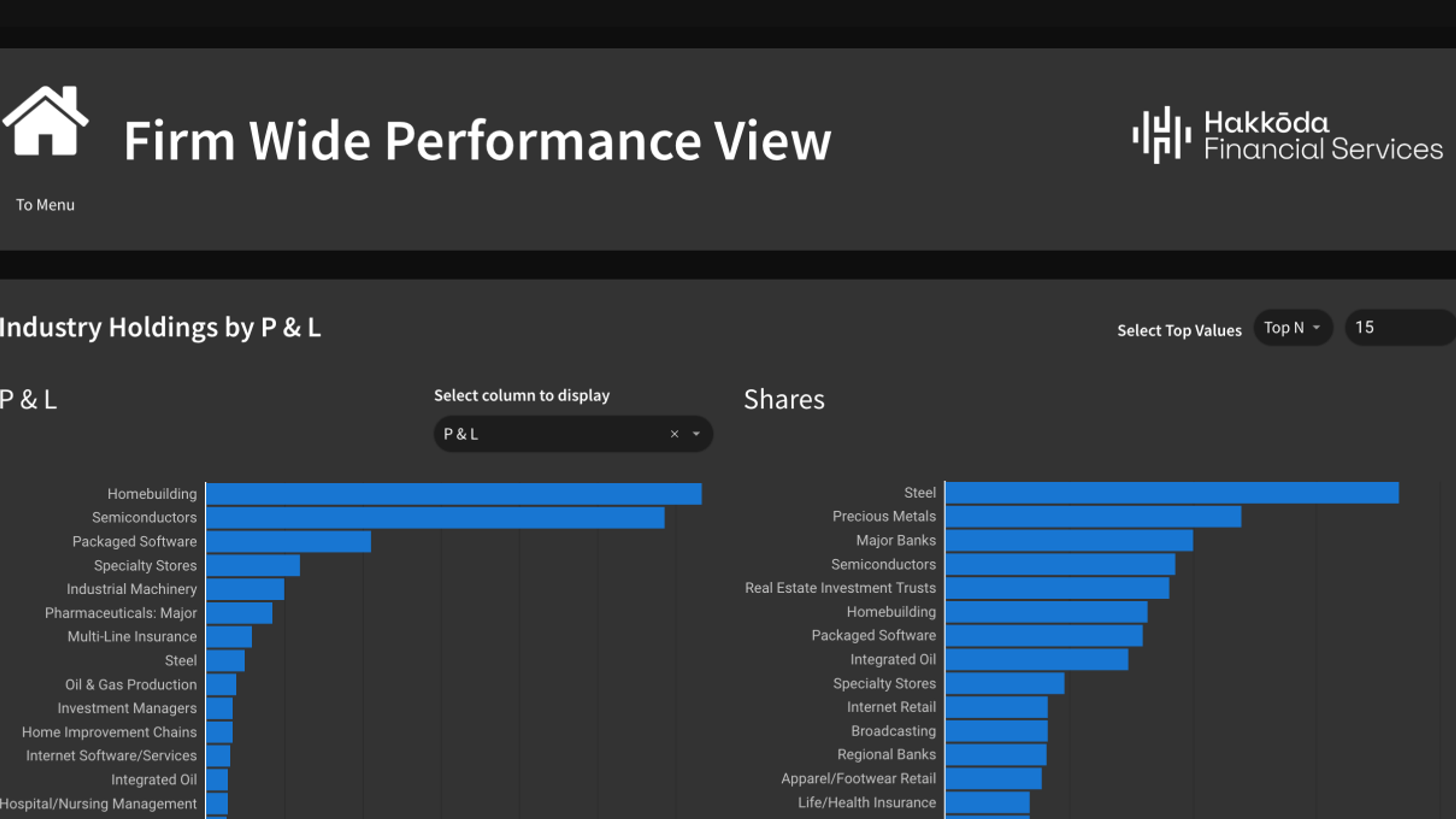Viewport: 1456px width, 819px height.
Task: Click the 'Firm Wide Performance View' title
Action: click(x=478, y=141)
